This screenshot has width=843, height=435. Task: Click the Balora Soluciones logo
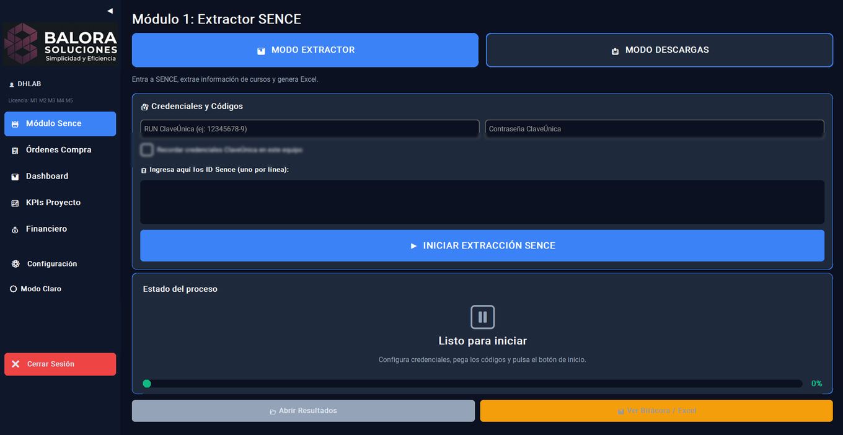click(60, 44)
